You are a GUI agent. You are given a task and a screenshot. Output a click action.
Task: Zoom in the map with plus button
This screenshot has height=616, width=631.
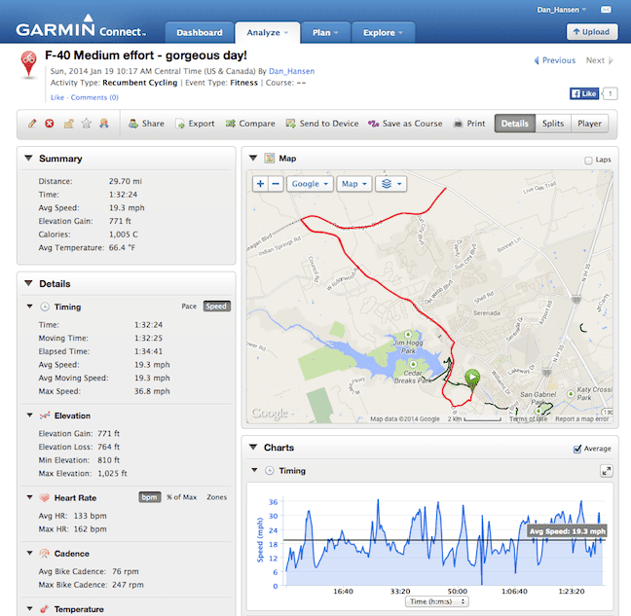coord(260,183)
